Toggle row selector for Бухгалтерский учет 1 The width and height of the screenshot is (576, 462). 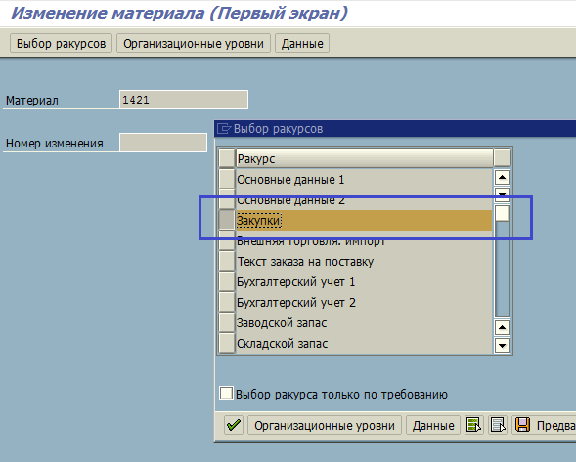(227, 281)
